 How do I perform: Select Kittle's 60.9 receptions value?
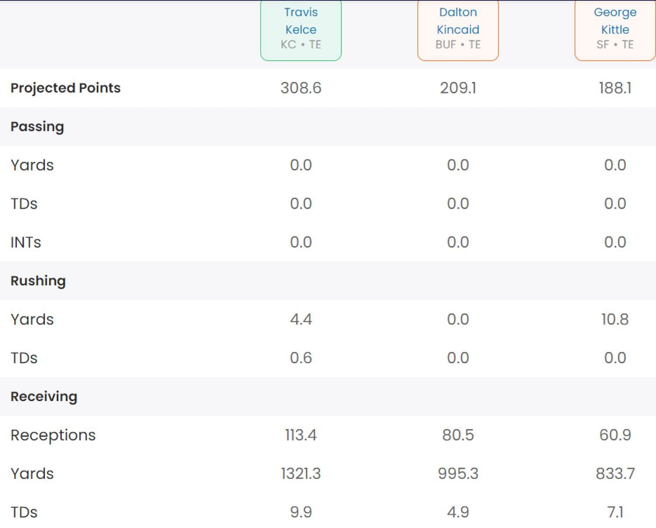tap(615, 435)
